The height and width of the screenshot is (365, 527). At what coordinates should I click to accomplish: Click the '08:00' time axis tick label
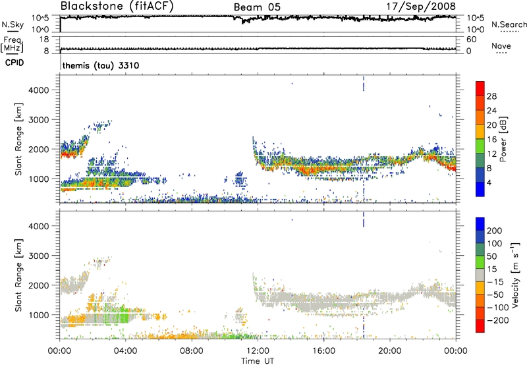point(192,351)
